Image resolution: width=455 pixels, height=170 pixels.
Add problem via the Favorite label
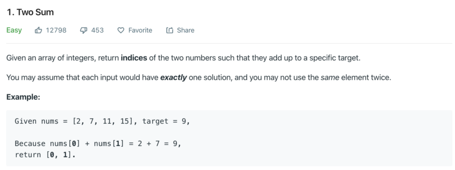[x=140, y=30]
